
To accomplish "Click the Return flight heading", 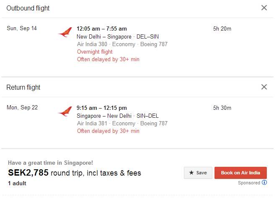I will (23, 88).
